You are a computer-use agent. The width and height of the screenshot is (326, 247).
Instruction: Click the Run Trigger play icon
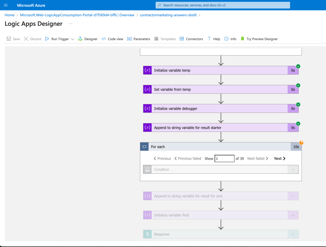[x=47, y=39]
